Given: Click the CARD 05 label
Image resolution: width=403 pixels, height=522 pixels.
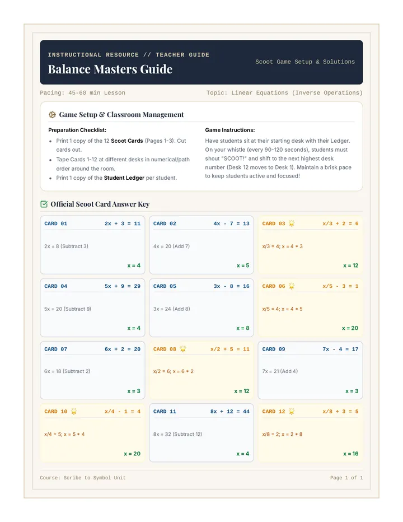Looking at the screenshot, I should (x=165, y=286).
